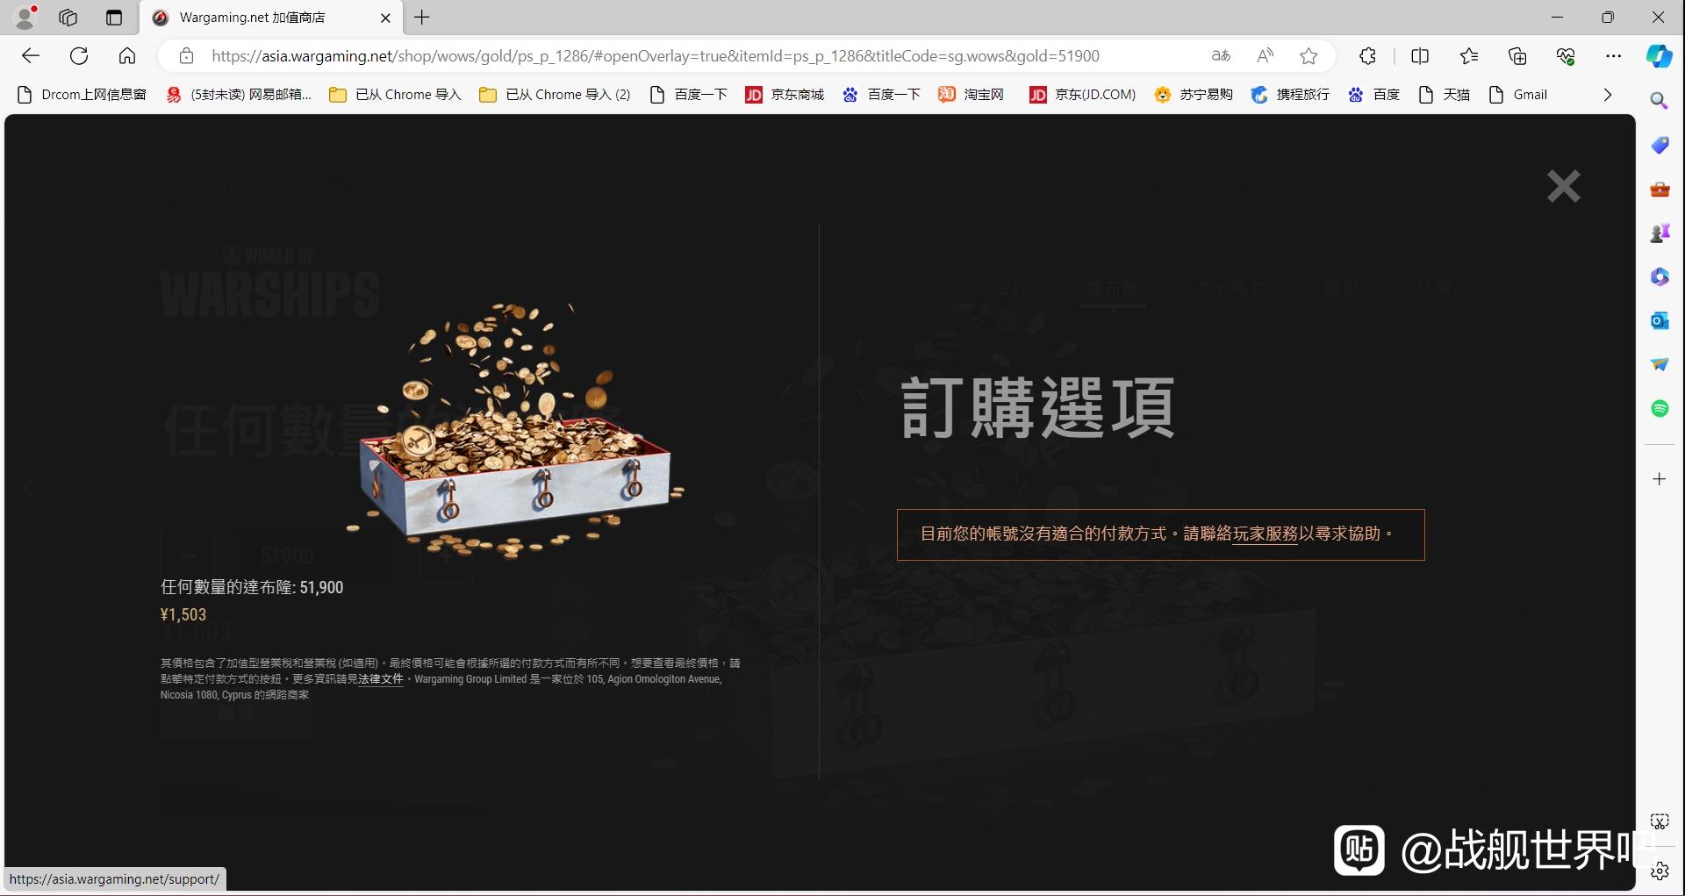
Task: View site information lock icon
Action: click(x=186, y=56)
